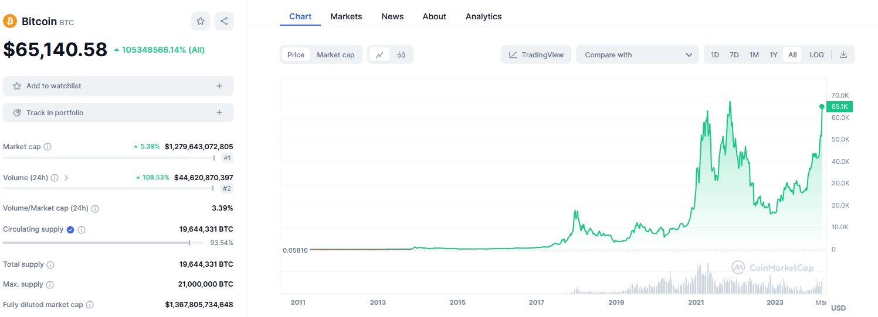Open the News tab

tap(392, 16)
